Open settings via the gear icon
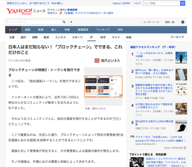 pos(183,22)
